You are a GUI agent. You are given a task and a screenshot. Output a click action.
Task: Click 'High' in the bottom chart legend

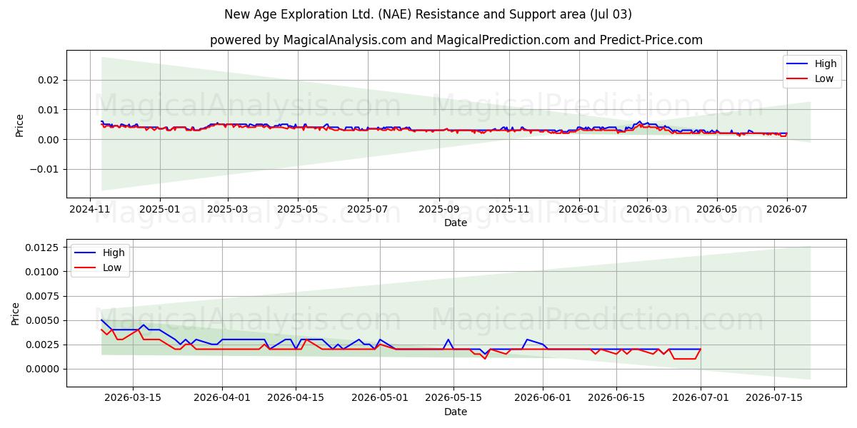click(114, 253)
